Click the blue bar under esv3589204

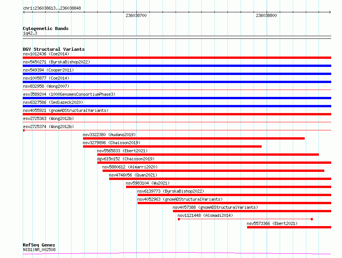(177, 98)
